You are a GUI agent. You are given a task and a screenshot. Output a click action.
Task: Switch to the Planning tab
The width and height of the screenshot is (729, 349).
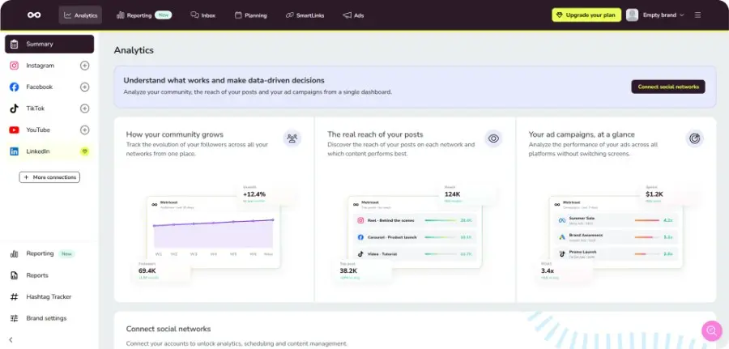(250, 15)
